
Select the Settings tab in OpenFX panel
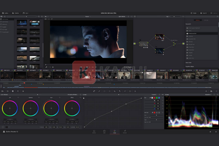(x=206, y=20)
